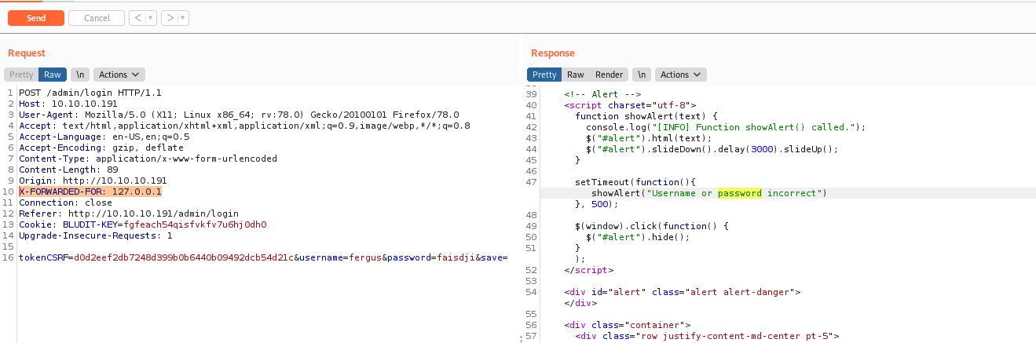Click the console.log line in response
Image resolution: width=1036 pixels, height=343 pixels.
pos(725,127)
